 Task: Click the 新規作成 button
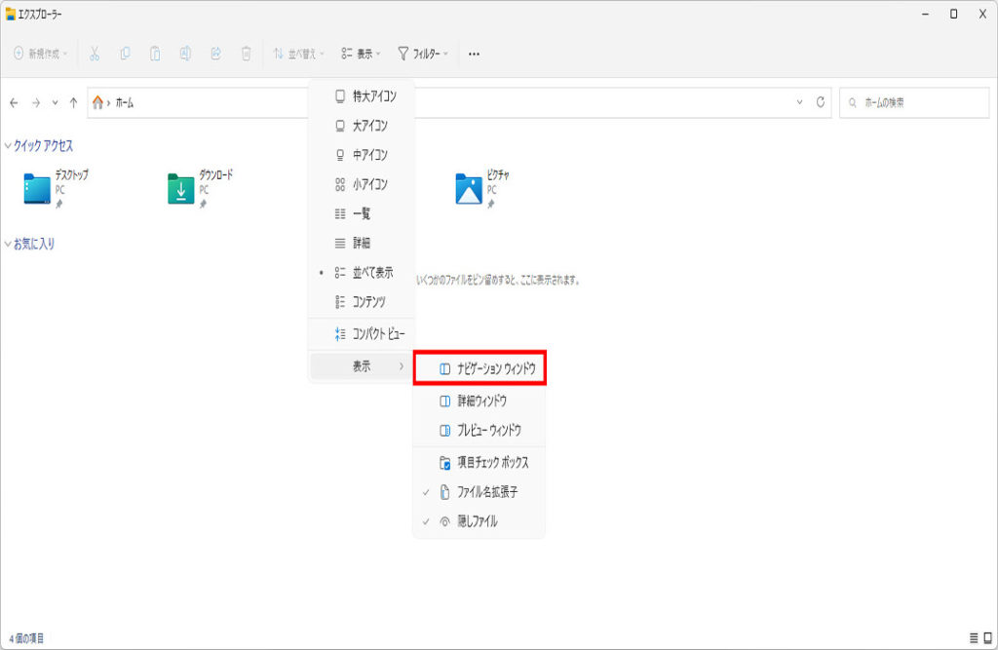[41, 54]
